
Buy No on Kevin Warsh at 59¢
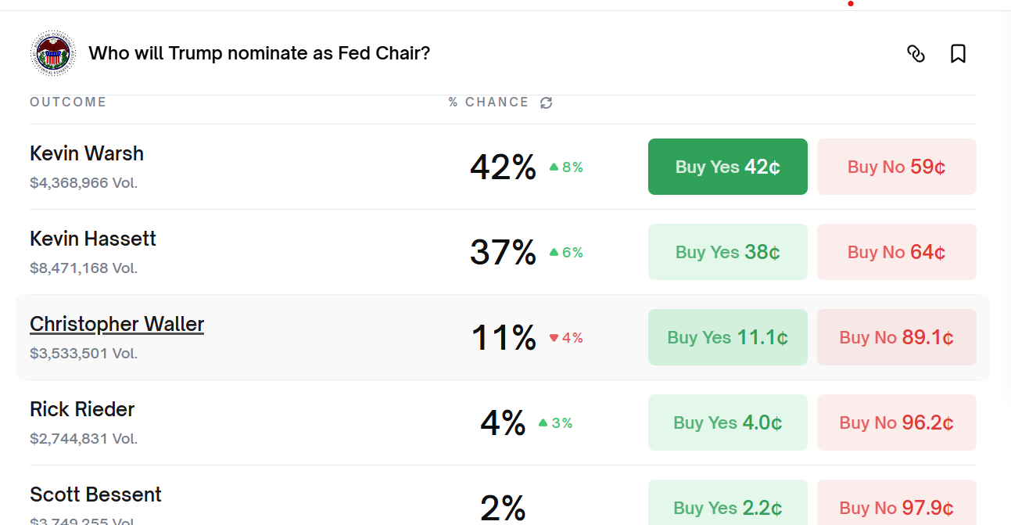point(896,167)
